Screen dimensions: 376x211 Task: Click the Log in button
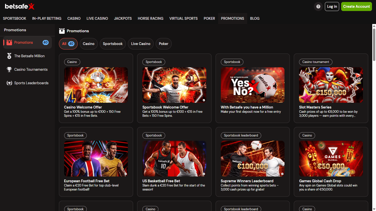pyautogui.click(x=332, y=6)
